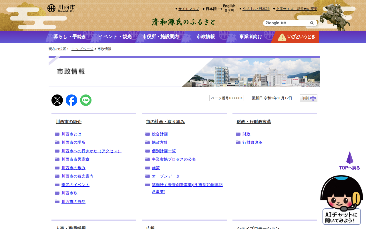This screenshot has width=366, height=229.
Task: Share this page on Facebook
Action: coord(71,100)
